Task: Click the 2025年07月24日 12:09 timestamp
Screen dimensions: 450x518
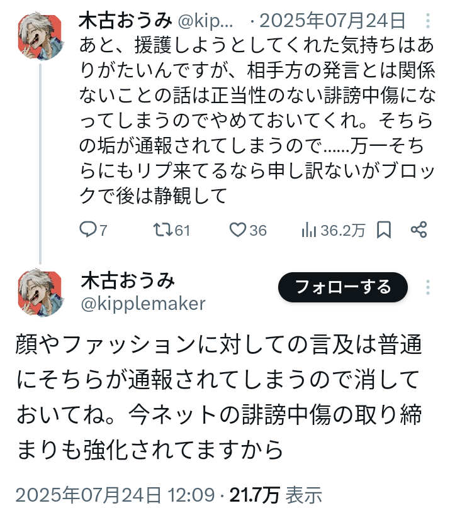Action: coord(115,495)
